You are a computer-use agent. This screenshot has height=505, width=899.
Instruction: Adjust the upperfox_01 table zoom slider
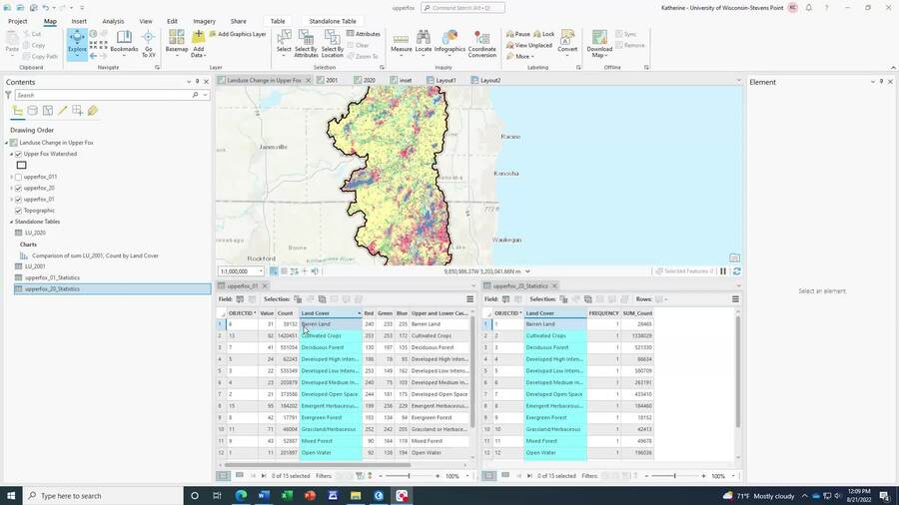click(x=409, y=476)
